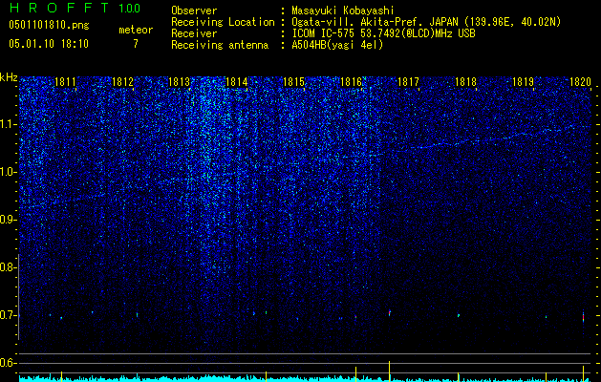Select the 1812 time marker

pos(122,82)
